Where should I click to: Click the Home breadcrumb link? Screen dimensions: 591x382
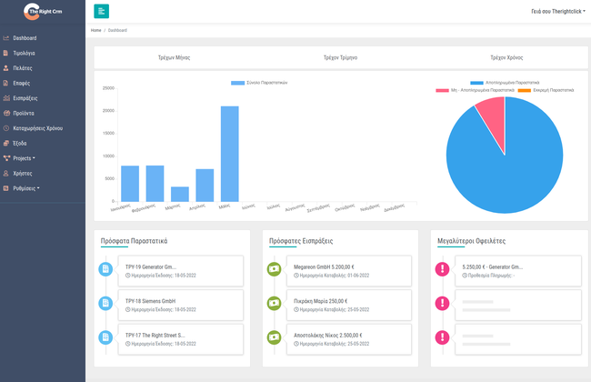(x=95, y=30)
